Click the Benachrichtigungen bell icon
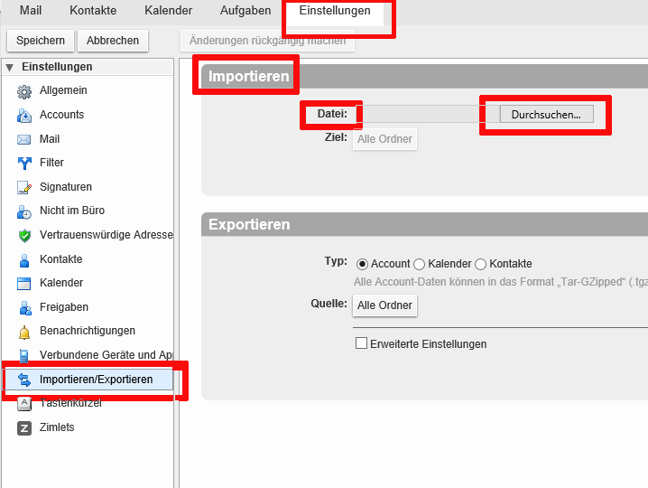The image size is (648, 488). pos(24,332)
